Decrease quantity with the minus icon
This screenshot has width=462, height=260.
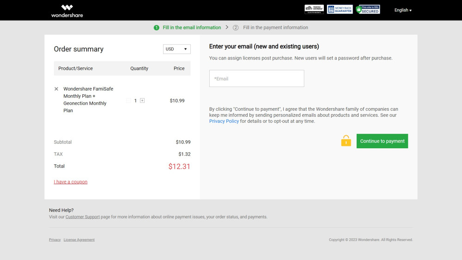(x=128, y=101)
